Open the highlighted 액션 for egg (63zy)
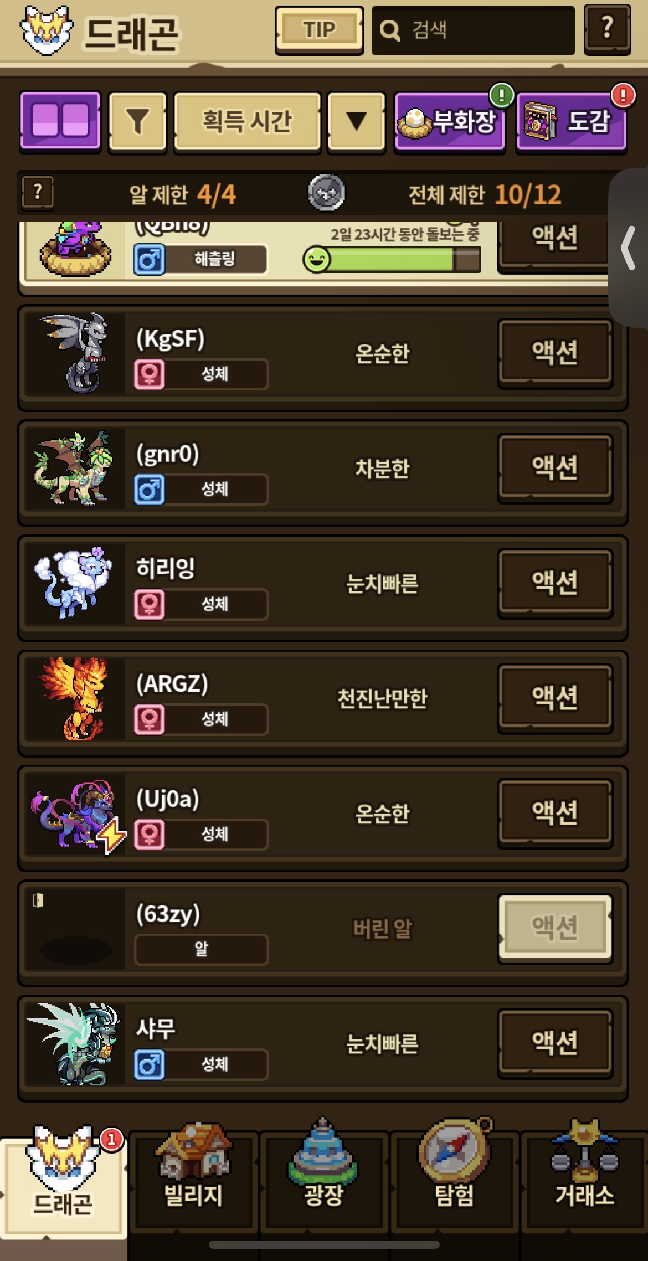The width and height of the screenshot is (648, 1261). point(555,928)
